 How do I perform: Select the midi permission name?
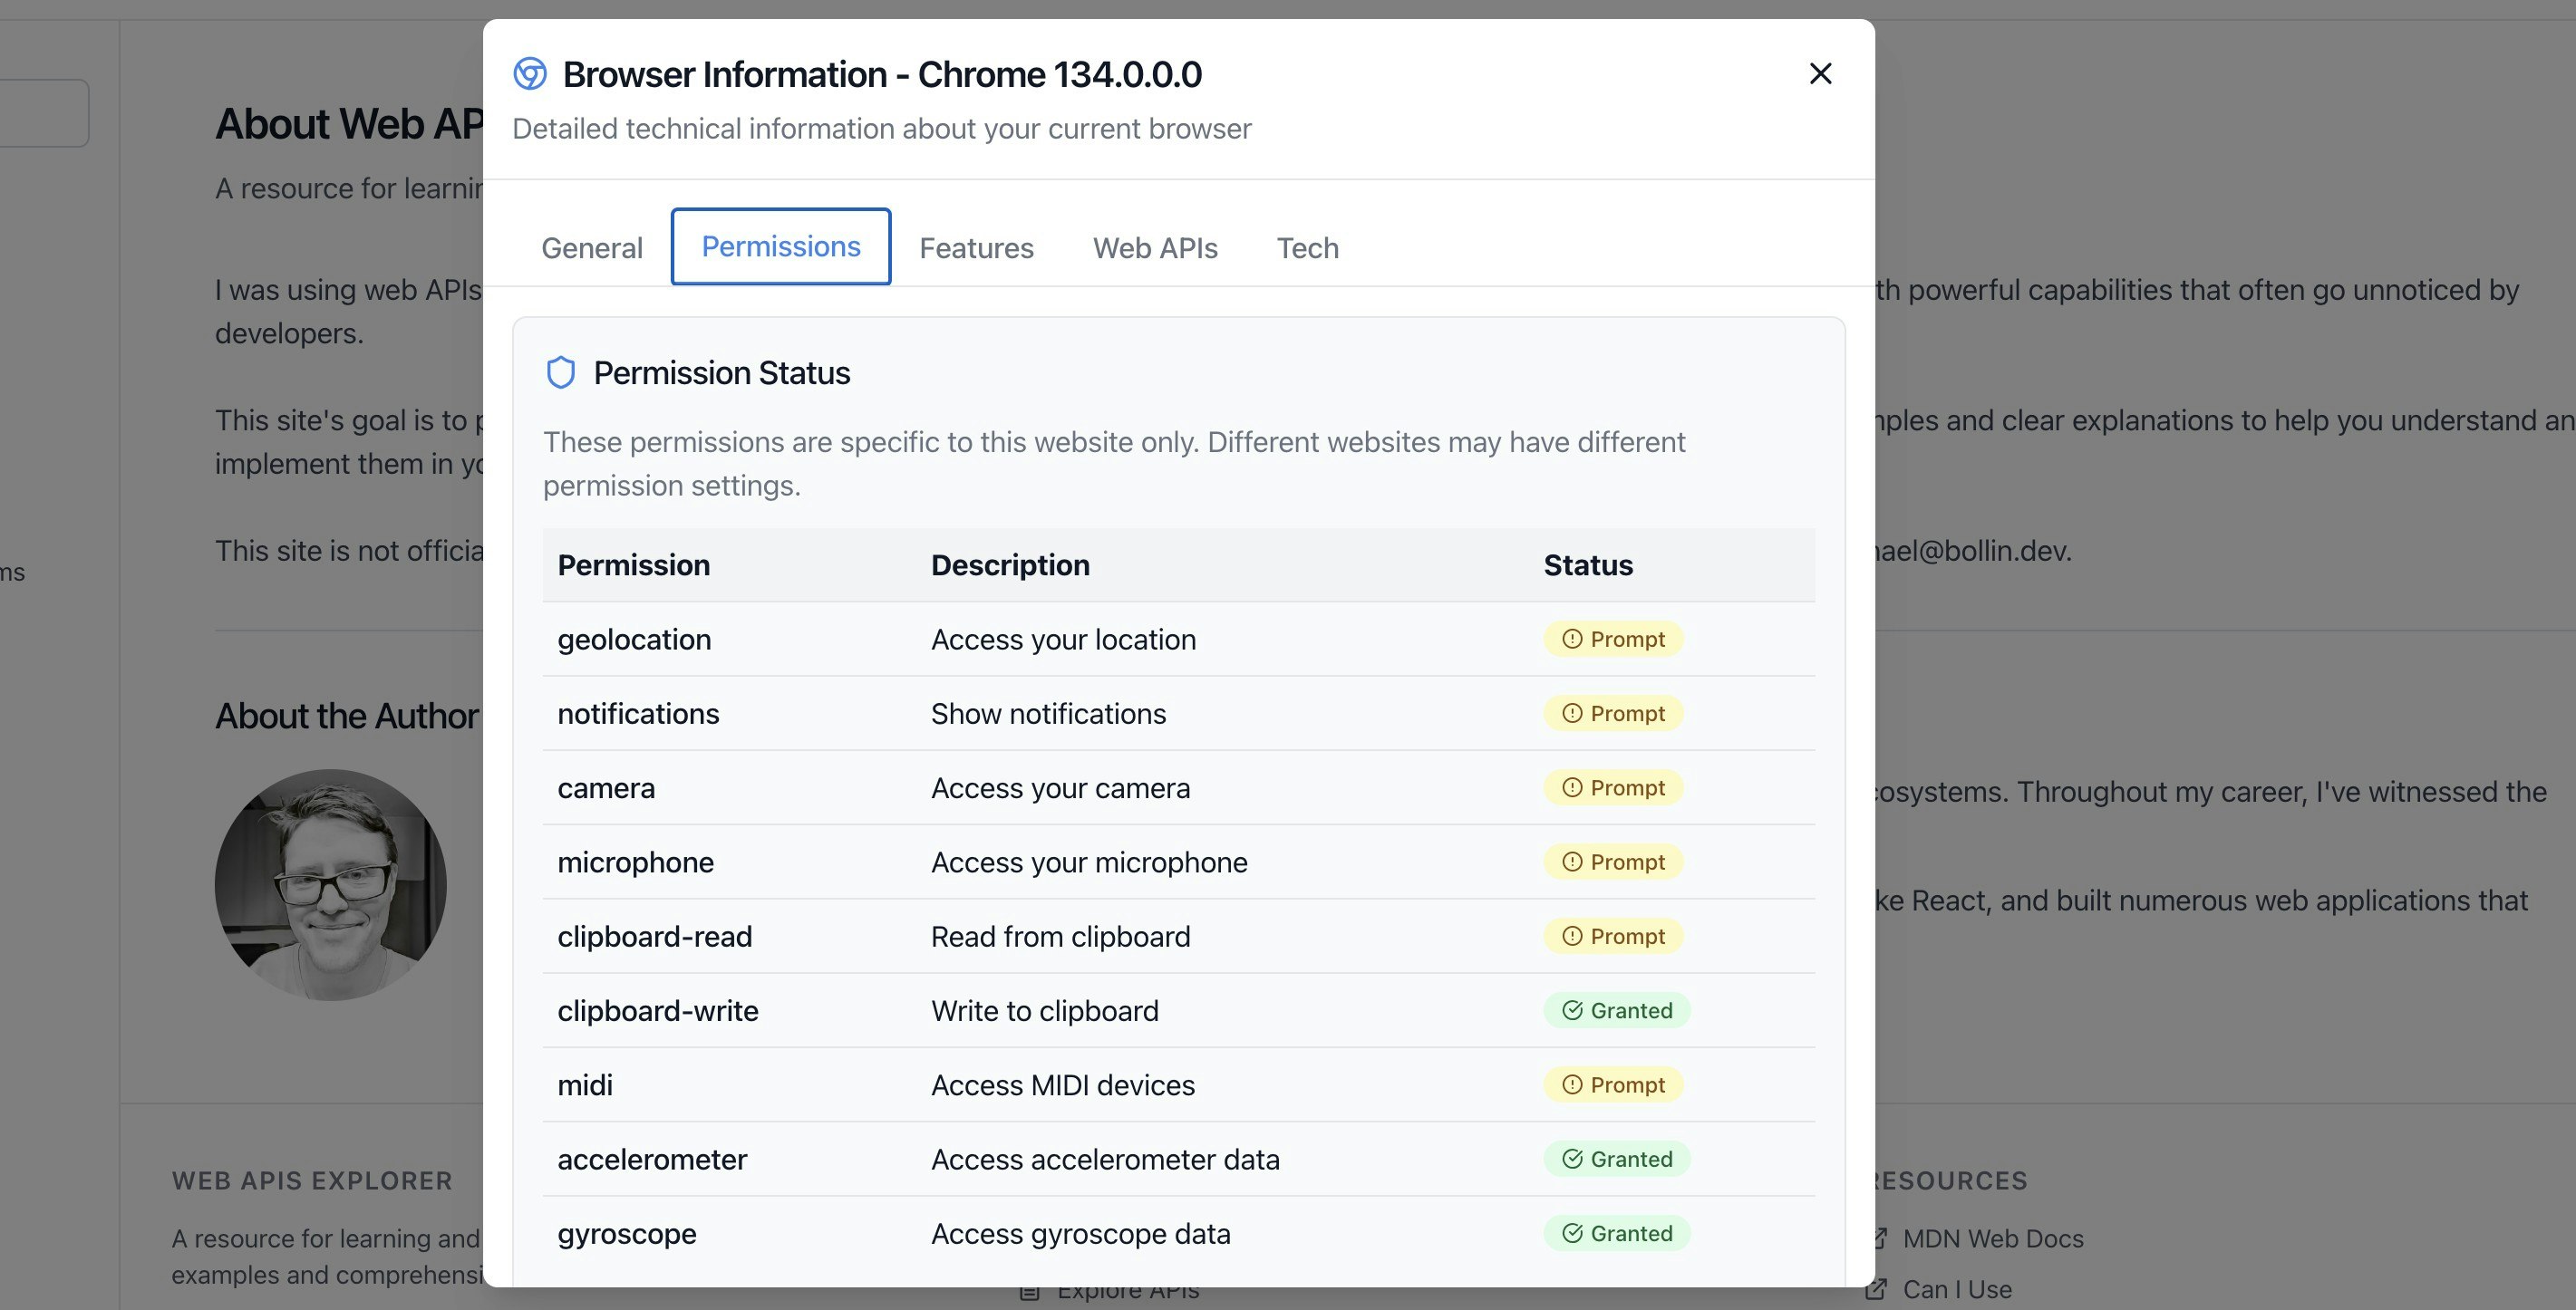585,1085
